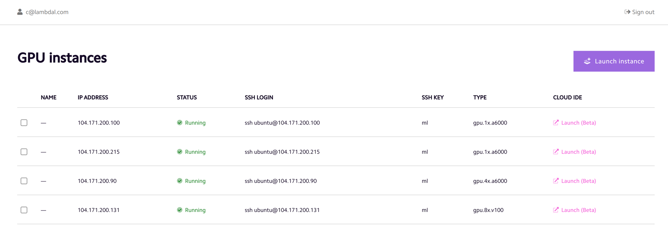Tick the checkbox for instance 104.171.200.215
The height and width of the screenshot is (232, 668).
click(x=24, y=152)
